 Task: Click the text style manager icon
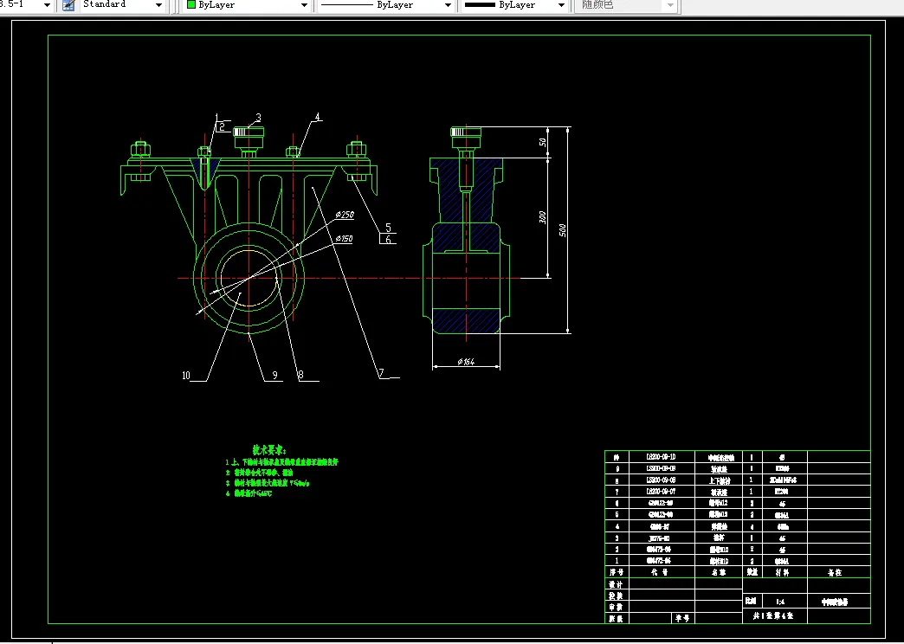pos(68,5)
